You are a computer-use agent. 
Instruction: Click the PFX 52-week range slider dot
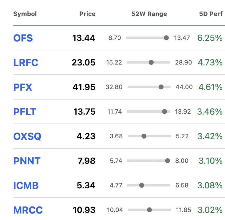click(161, 87)
